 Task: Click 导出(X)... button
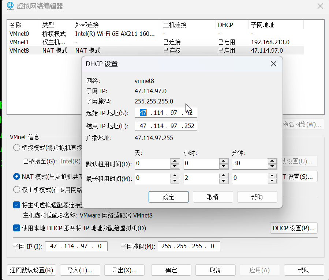point(124,270)
